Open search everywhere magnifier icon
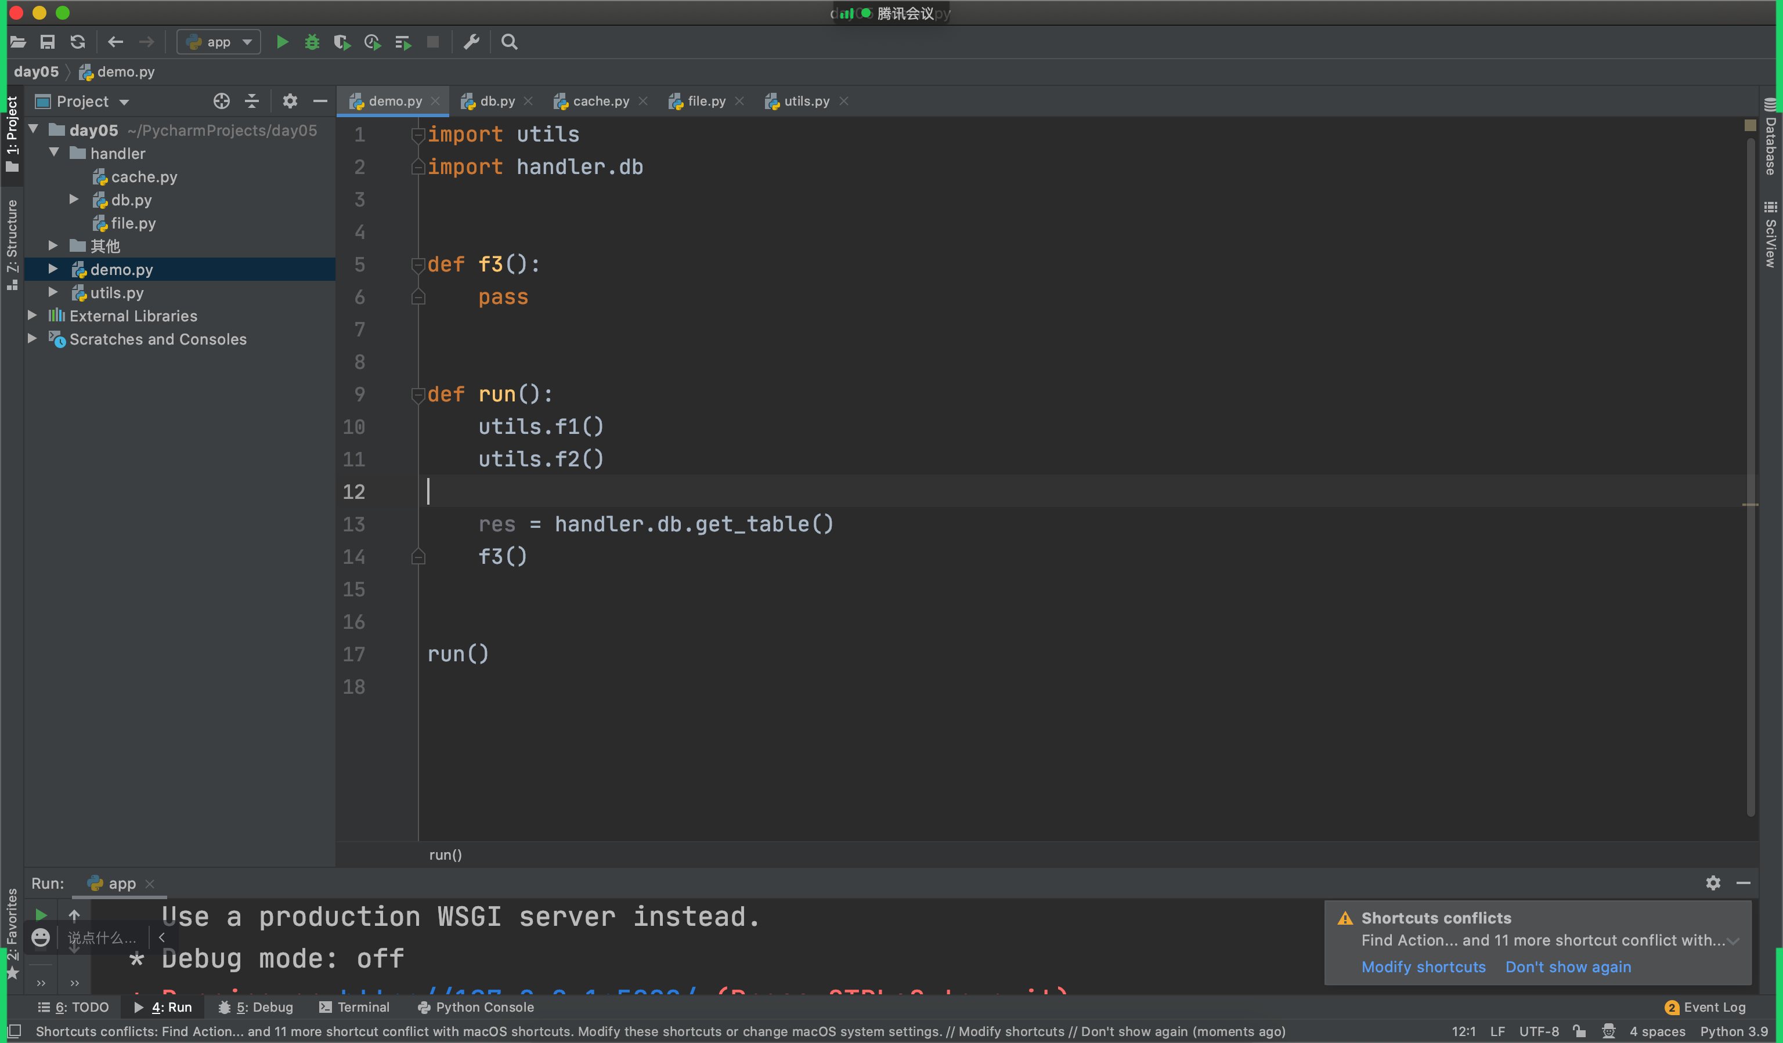1783x1043 pixels. point(510,42)
